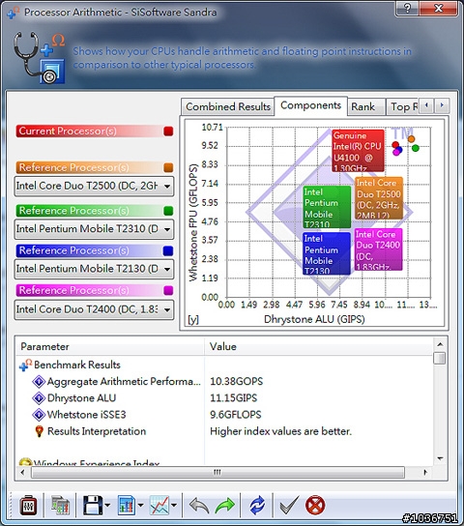This screenshot has width=464, height=526.
Task: Click the green forward arrow icon
Action: click(224, 505)
